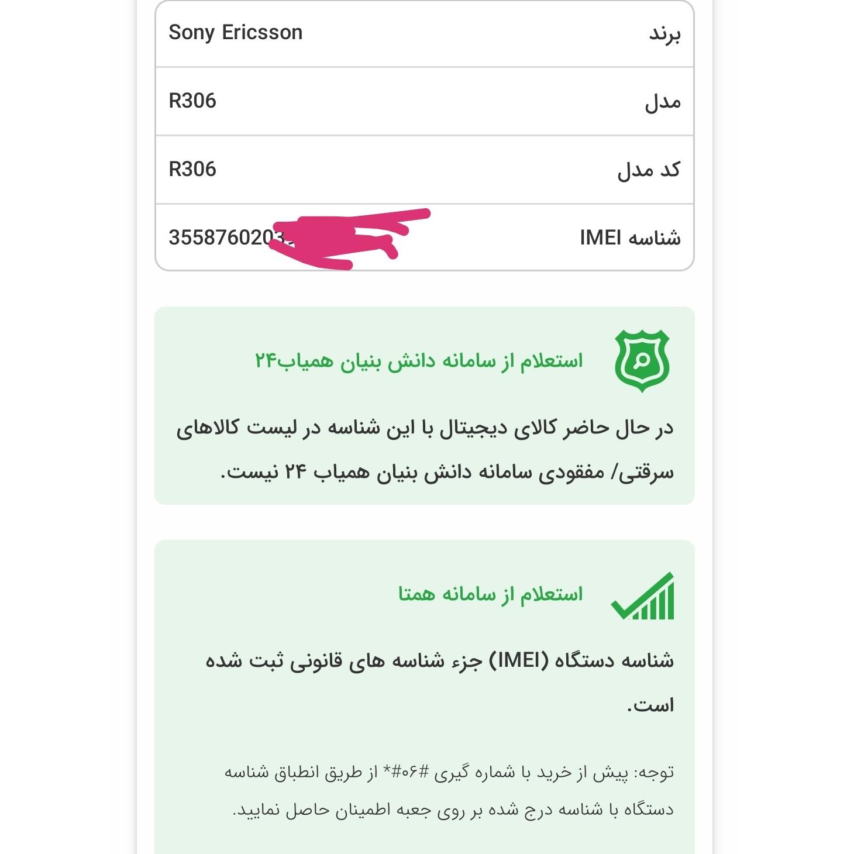Click the word است ending the status
The width and height of the screenshot is (854, 854).
coord(650,705)
